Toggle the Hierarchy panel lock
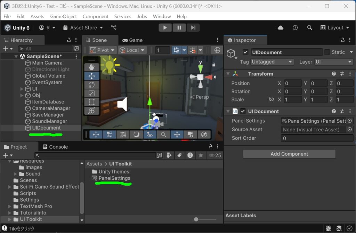 point(69,40)
